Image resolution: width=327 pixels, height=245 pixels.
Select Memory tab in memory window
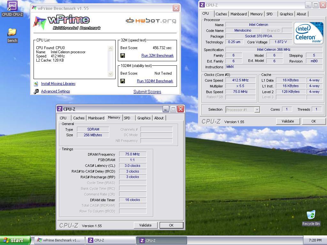pyautogui.click(x=114, y=117)
